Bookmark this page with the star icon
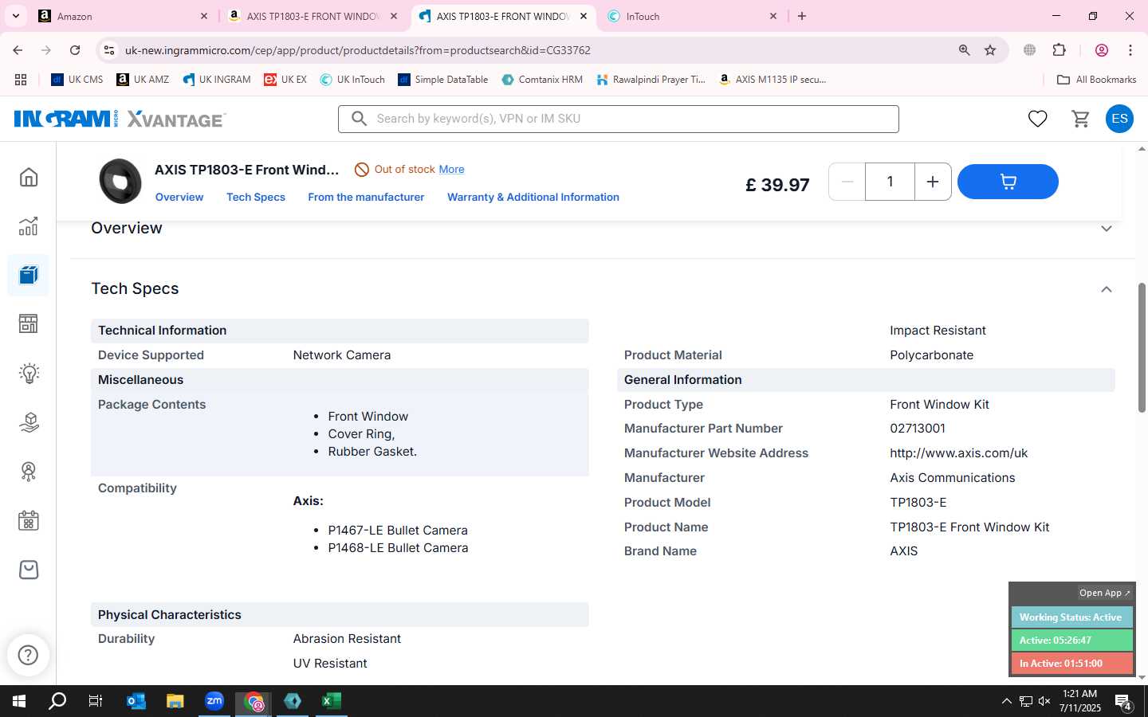This screenshot has width=1148, height=717. 990,50
